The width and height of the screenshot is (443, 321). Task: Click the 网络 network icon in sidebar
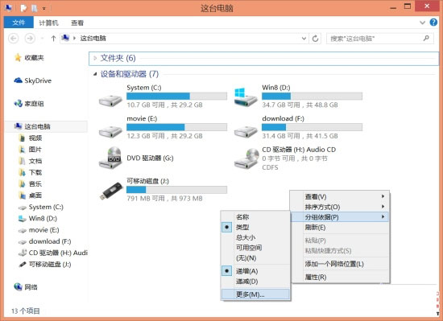click(18, 287)
